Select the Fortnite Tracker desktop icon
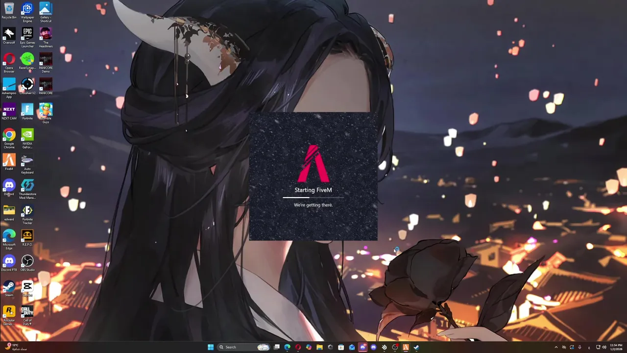The image size is (627, 353). [27, 215]
